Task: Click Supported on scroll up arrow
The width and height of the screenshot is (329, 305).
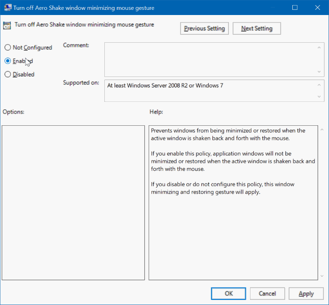Action: 319,85
